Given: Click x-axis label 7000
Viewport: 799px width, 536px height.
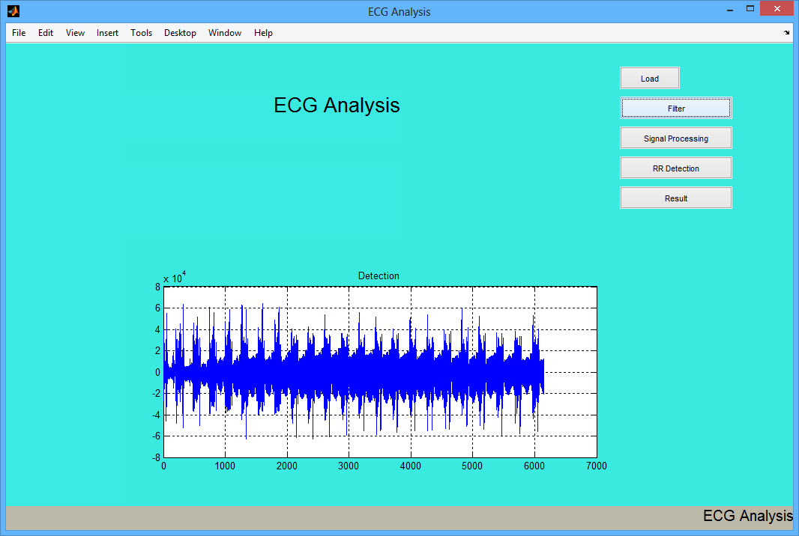Looking at the screenshot, I should click(x=596, y=466).
